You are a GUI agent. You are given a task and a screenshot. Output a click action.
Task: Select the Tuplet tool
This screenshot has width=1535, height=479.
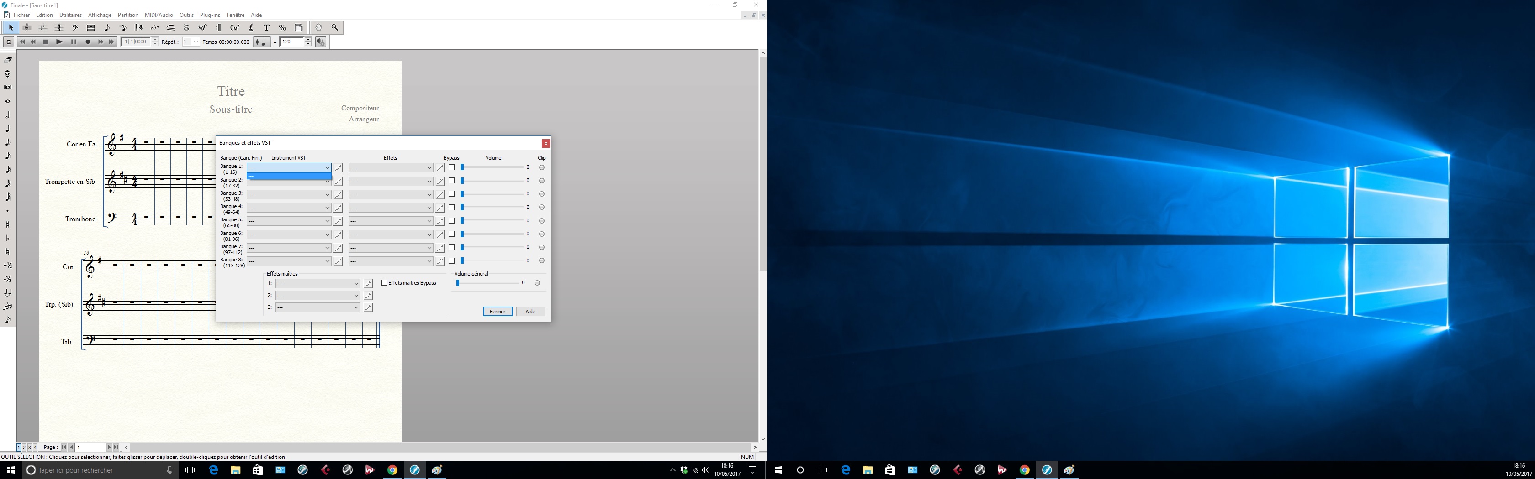pyautogui.click(x=155, y=28)
